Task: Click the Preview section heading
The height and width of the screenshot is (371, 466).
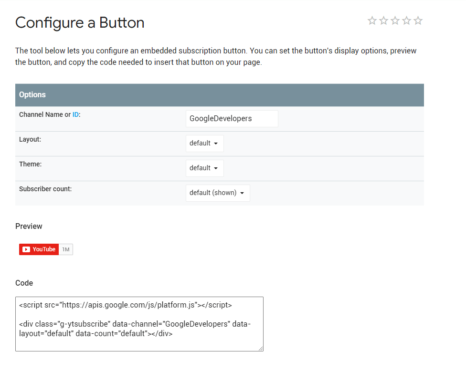Action: 29,226
